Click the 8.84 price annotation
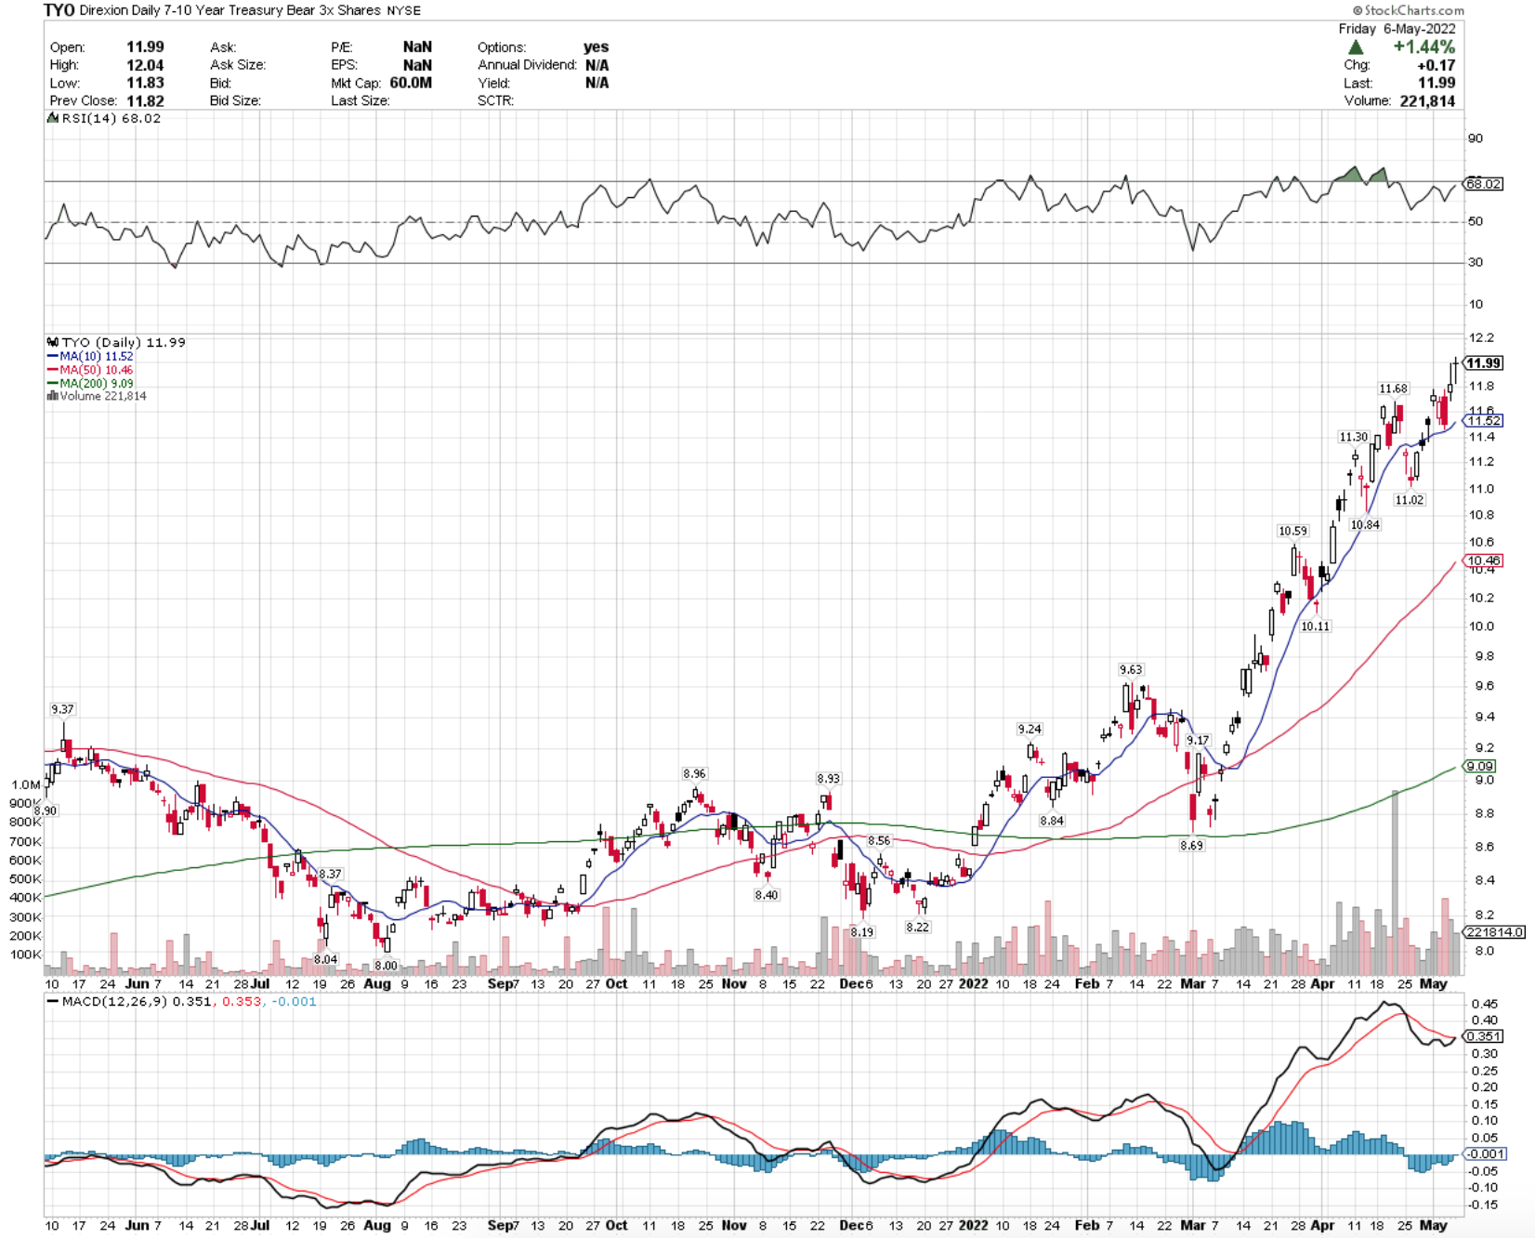Image resolution: width=1535 pixels, height=1238 pixels. 1052,821
